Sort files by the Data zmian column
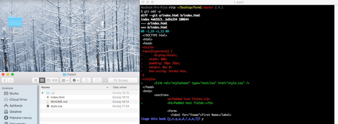The image size is (338, 124). click(125, 87)
